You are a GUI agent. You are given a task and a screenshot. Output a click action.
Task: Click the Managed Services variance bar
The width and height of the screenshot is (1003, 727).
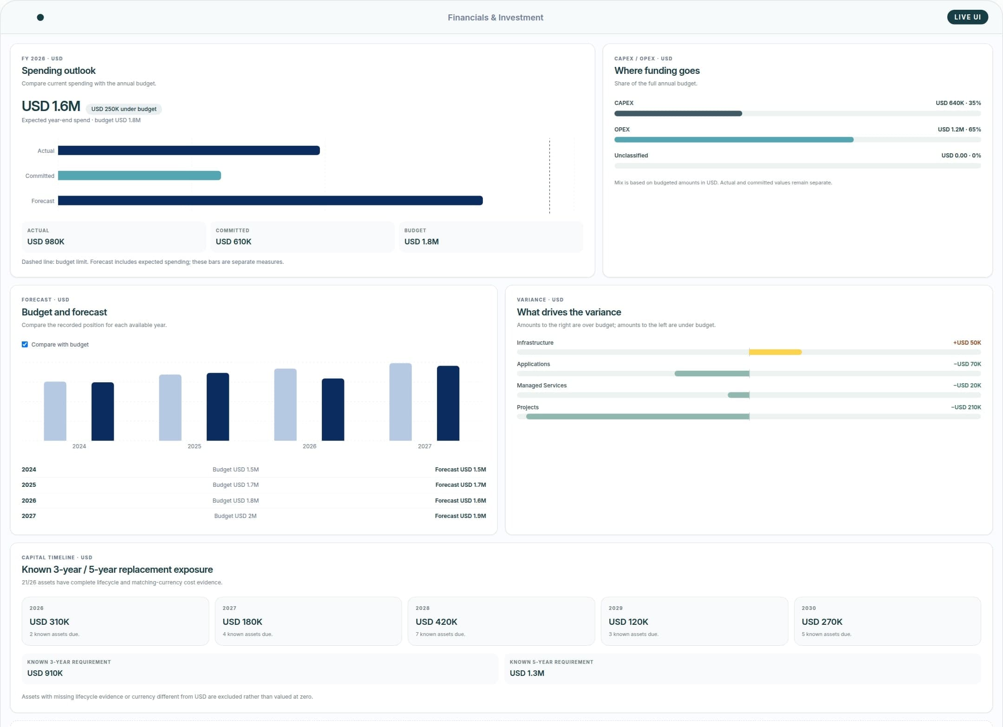pyautogui.click(x=738, y=395)
